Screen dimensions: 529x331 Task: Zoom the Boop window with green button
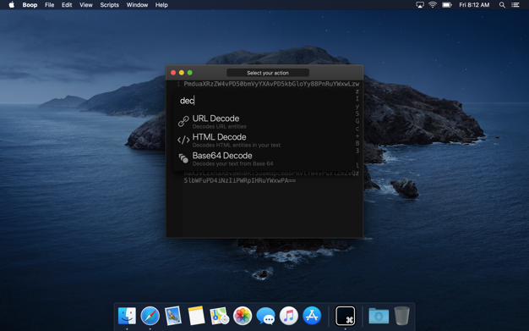point(190,73)
